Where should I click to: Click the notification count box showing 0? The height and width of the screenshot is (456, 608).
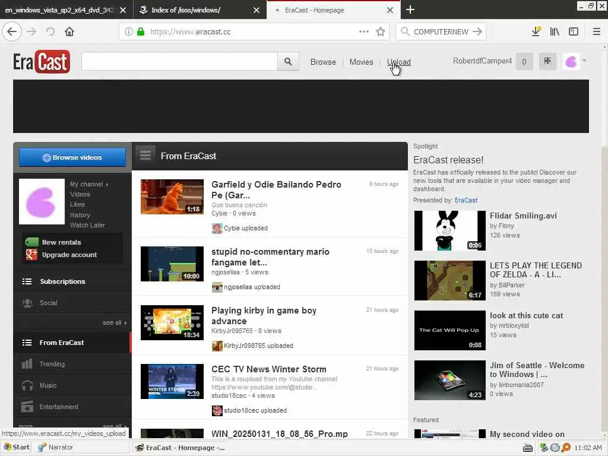[524, 61]
